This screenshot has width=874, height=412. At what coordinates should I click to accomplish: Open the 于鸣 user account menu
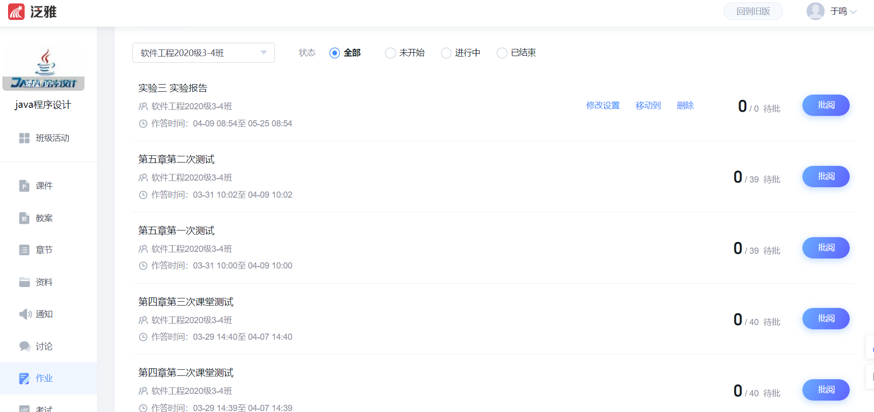tap(832, 11)
